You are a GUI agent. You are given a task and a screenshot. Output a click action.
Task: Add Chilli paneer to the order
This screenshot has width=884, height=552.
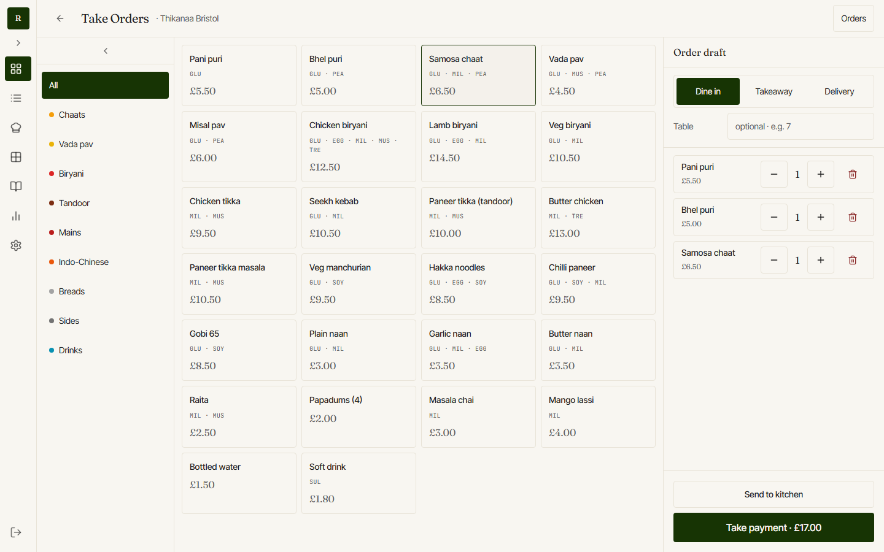[x=598, y=284]
